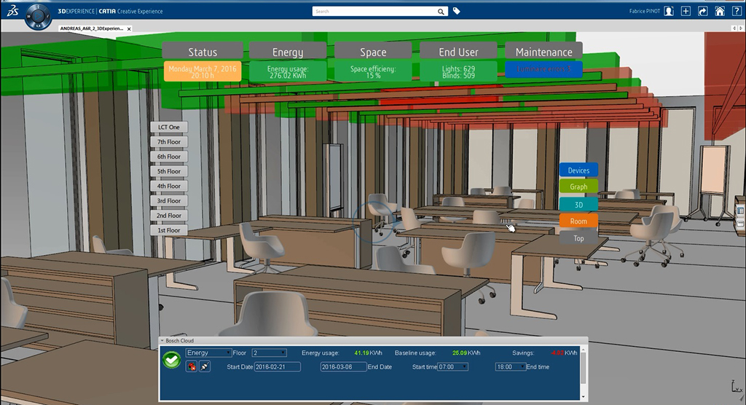Click the Devices button
This screenshot has width=746, height=405.
pyautogui.click(x=578, y=170)
